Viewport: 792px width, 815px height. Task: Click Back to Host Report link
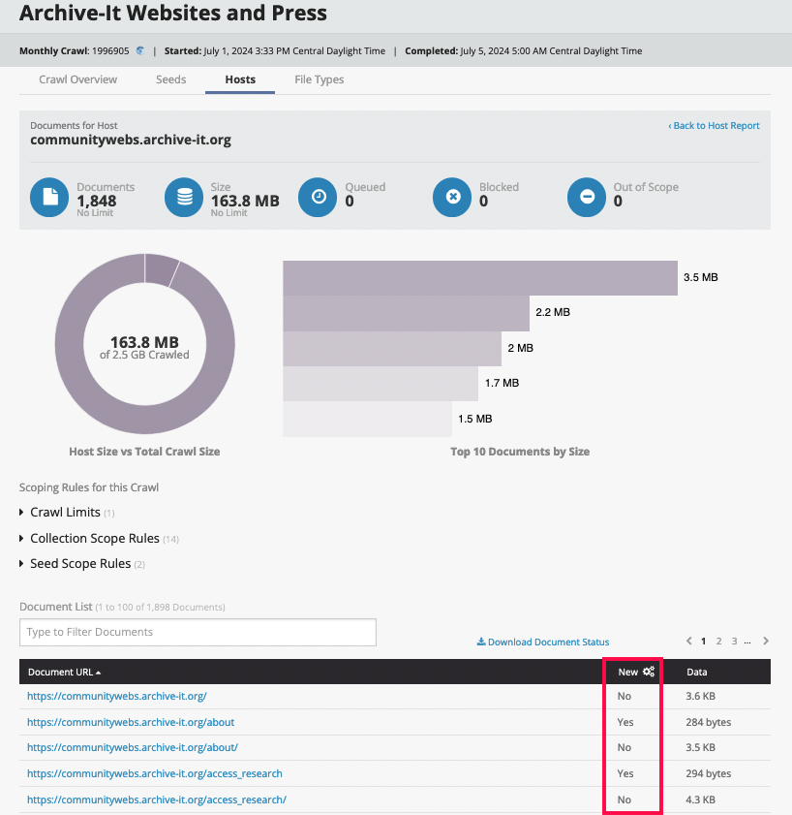[714, 126]
